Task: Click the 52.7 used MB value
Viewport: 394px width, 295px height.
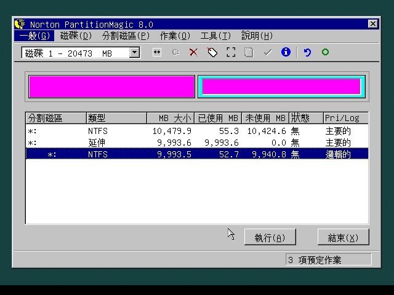Action: 228,154
